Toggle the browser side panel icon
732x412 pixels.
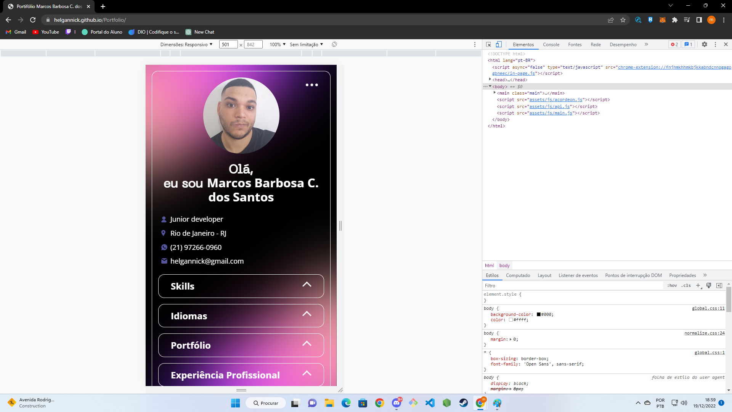click(x=699, y=20)
